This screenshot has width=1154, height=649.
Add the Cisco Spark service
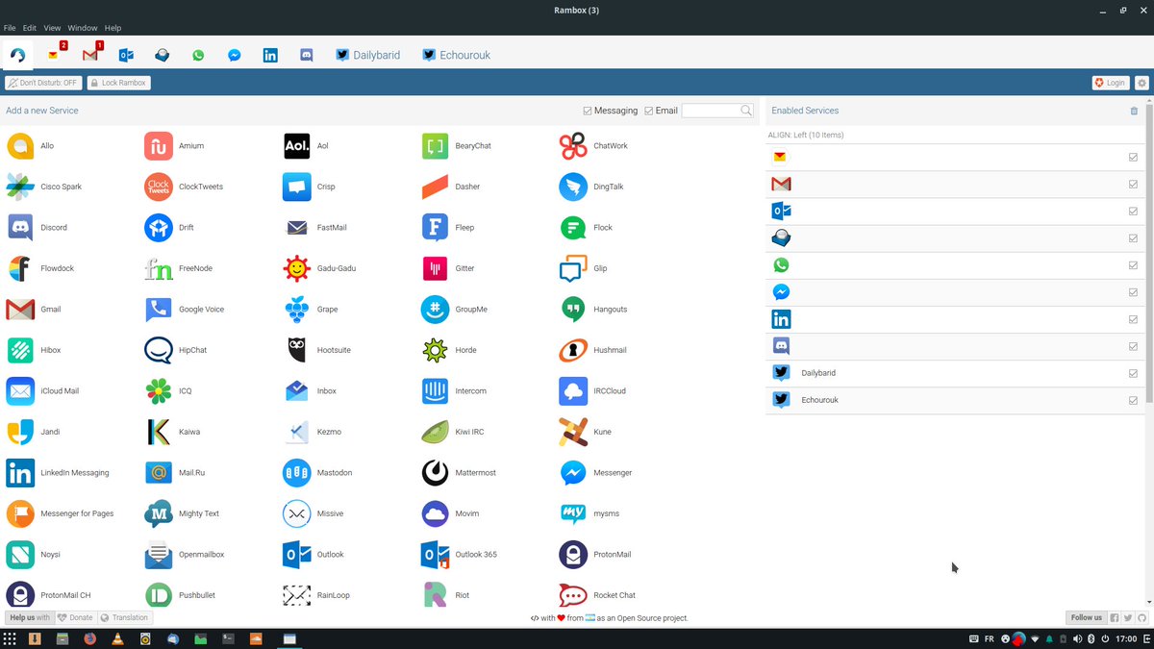pos(44,187)
